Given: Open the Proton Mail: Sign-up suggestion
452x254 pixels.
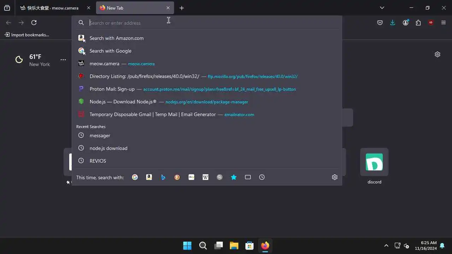Looking at the screenshot, I should tap(207, 89).
